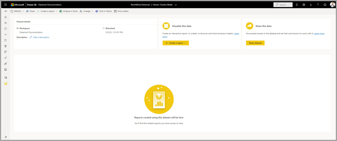Open Deployment pipelines rocket icon

coord(6,64)
